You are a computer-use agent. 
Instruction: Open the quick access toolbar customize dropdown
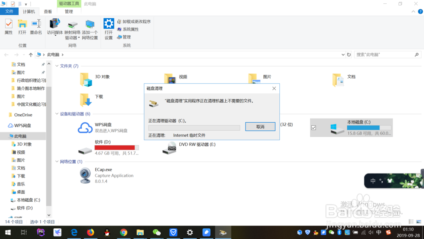click(x=26, y=4)
